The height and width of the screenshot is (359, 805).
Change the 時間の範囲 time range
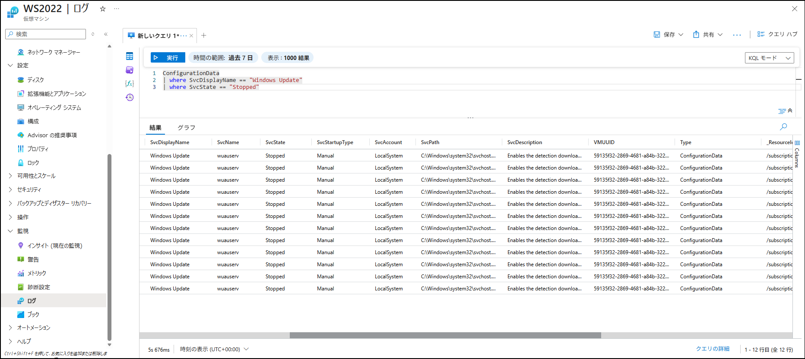tap(223, 58)
